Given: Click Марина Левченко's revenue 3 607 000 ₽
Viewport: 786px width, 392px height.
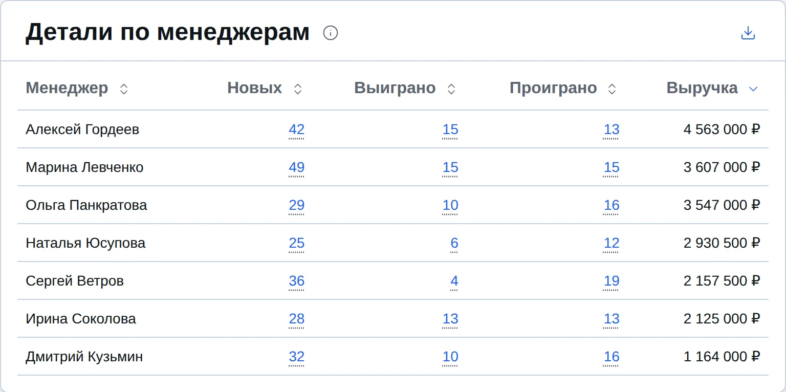Looking at the screenshot, I should pyautogui.click(x=722, y=167).
